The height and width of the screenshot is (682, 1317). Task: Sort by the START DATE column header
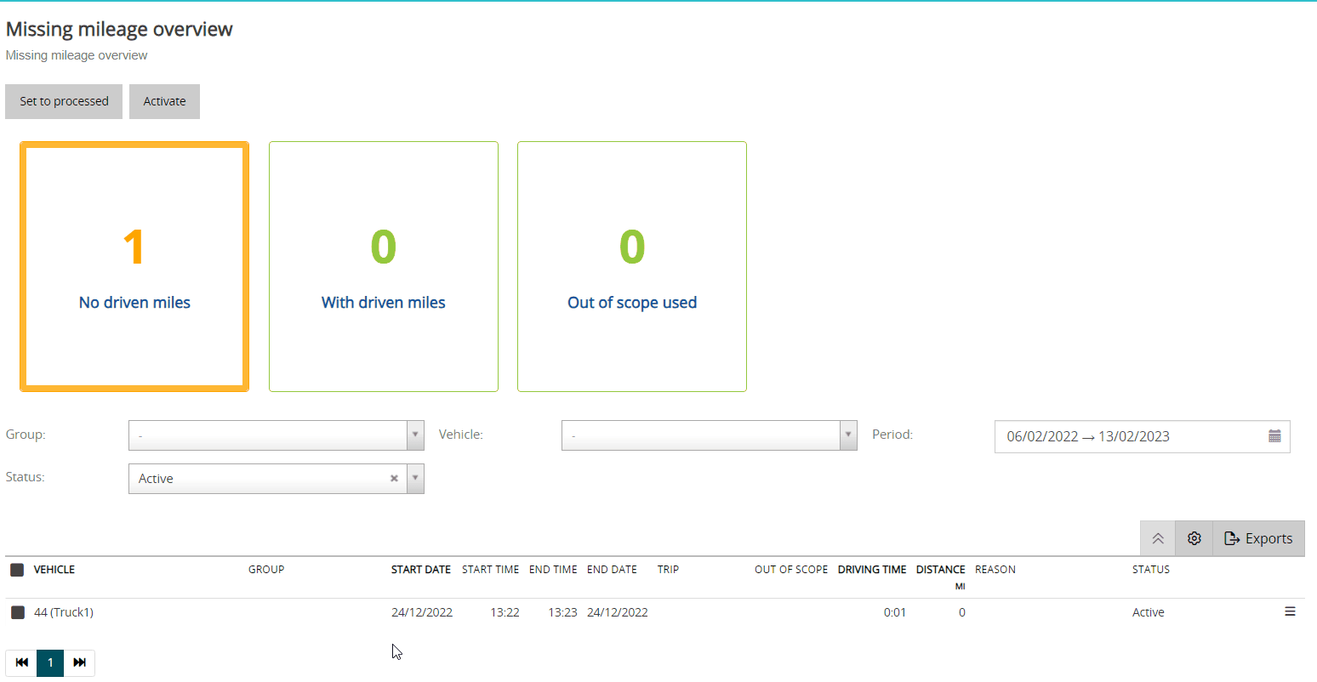coord(421,570)
